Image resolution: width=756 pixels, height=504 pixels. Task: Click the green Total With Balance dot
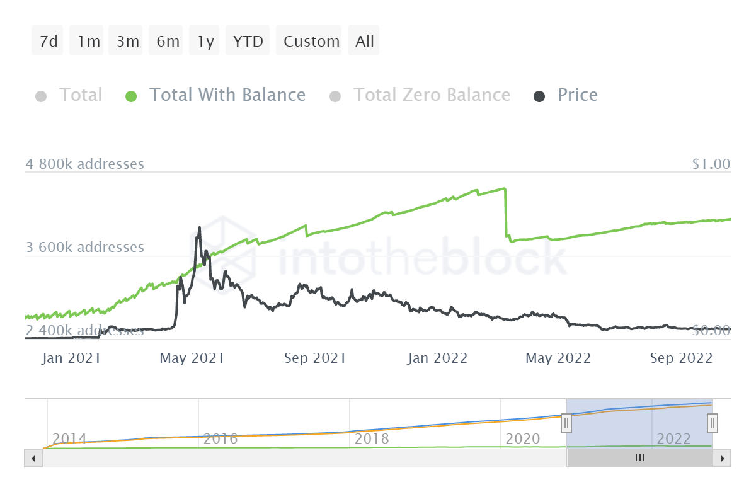pyautogui.click(x=131, y=96)
